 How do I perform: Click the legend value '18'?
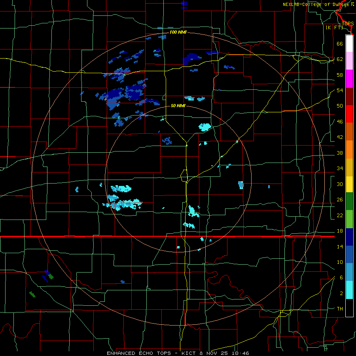click(340, 231)
